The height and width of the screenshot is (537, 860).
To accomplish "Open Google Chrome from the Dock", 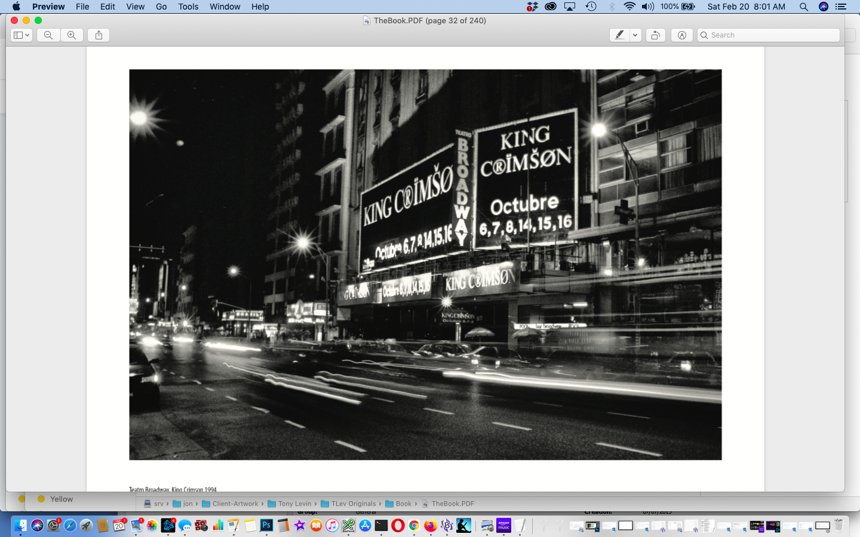I will [414, 525].
